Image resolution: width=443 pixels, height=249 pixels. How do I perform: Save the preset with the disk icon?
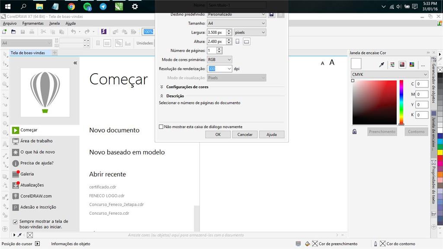272,14
